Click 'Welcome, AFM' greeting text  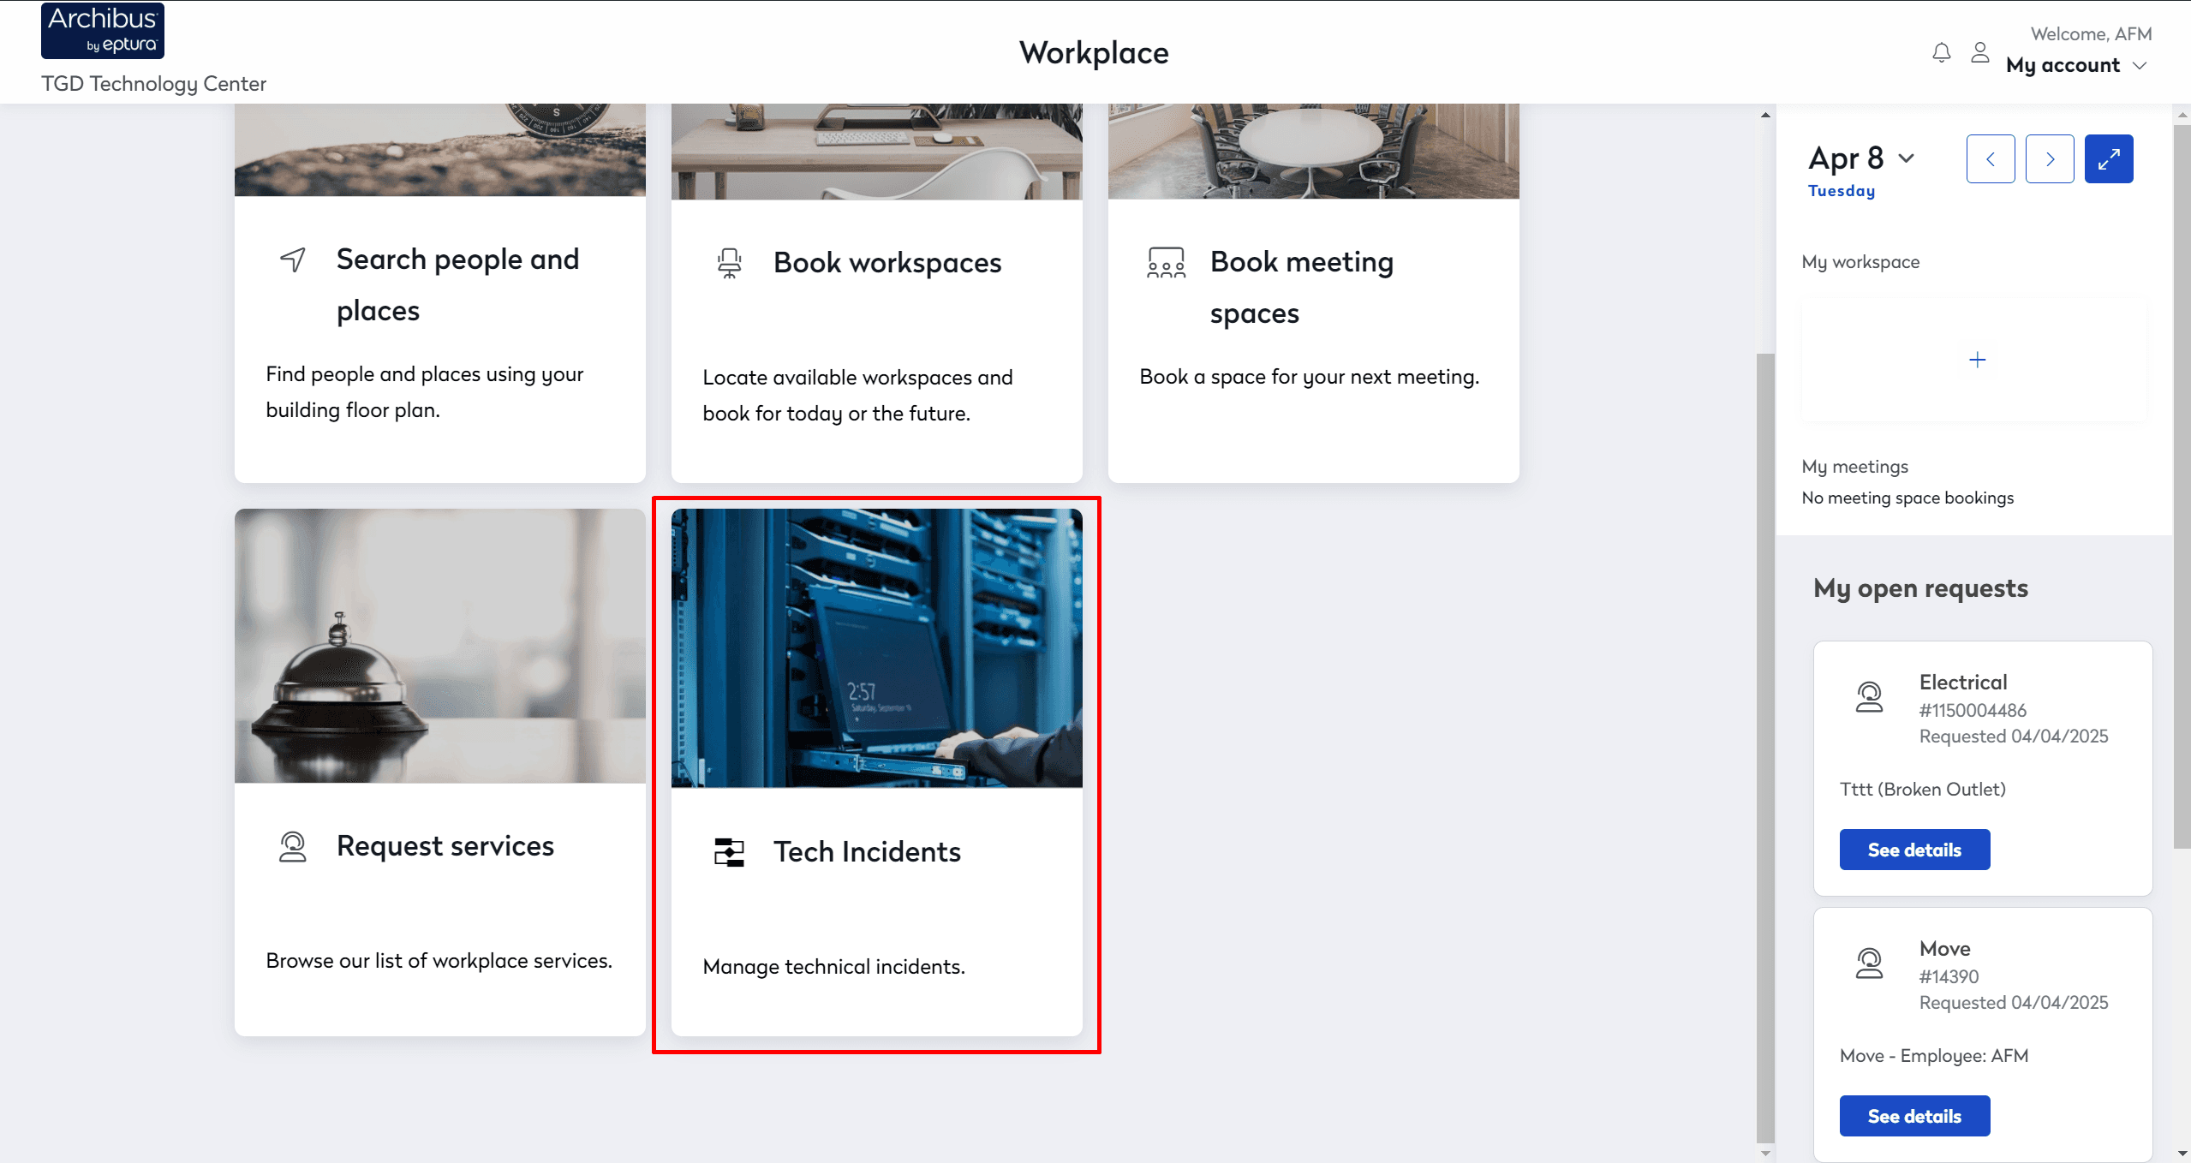tap(2091, 34)
